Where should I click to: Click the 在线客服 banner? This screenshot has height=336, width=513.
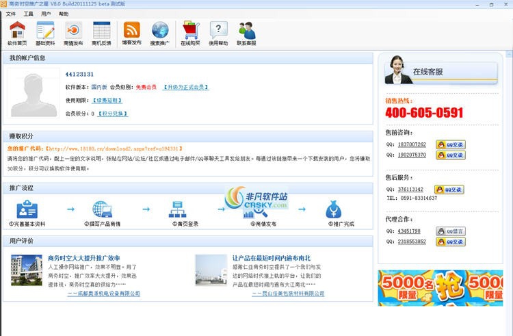440,70
